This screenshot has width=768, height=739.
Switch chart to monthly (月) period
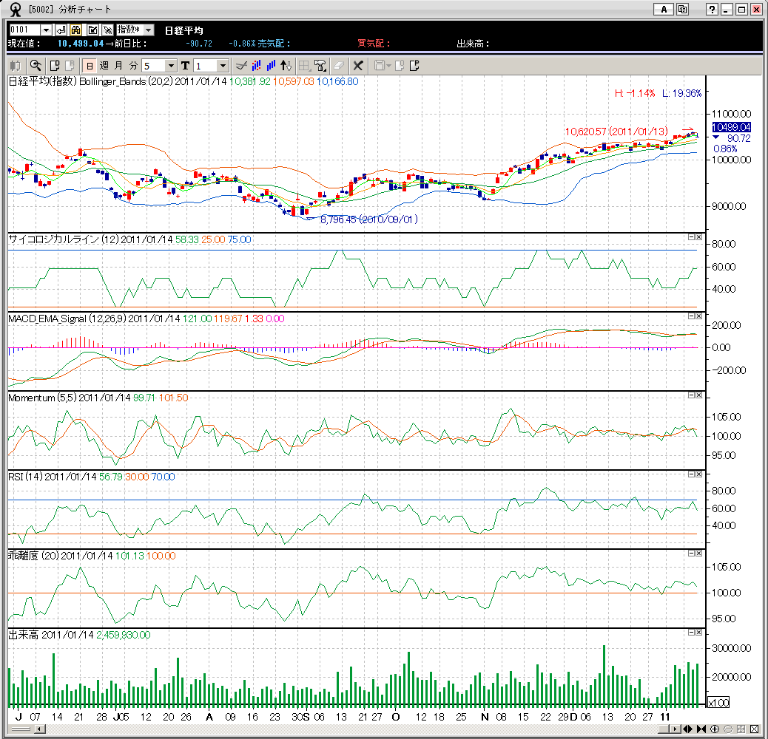point(118,65)
